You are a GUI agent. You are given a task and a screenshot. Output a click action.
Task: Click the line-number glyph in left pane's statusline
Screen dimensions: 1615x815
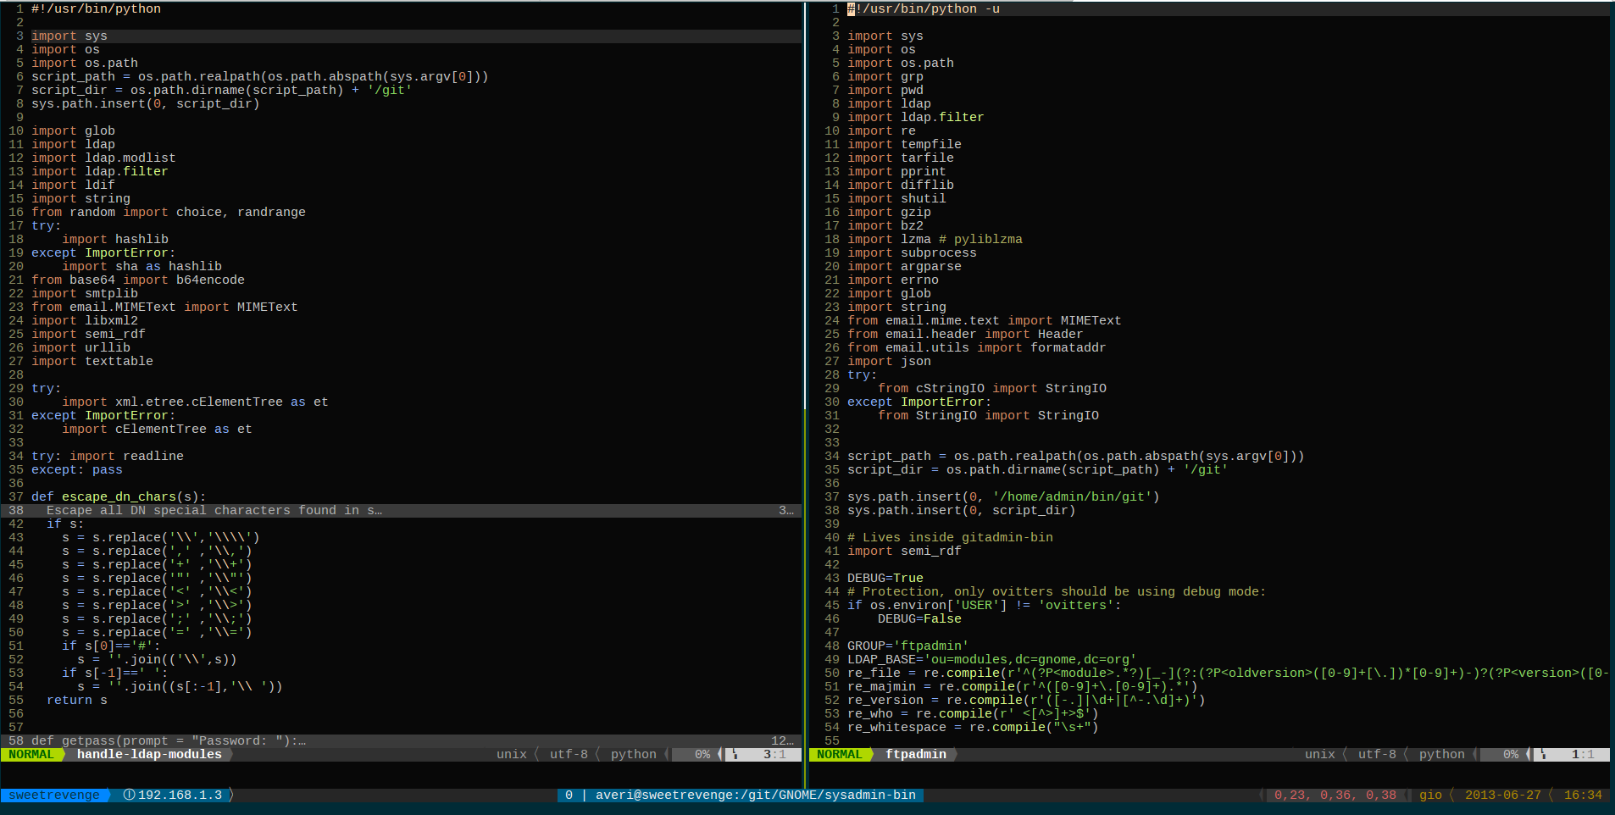point(735,754)
